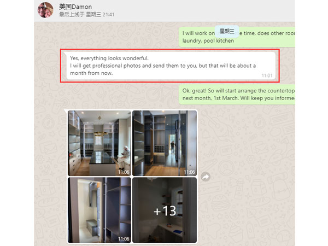Click the forward arrow beside the photo album

point(206,177)
